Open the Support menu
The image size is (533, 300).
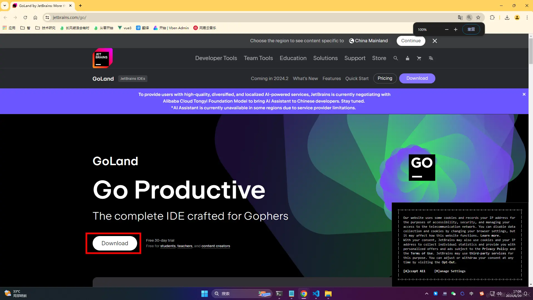click(355, 58)
